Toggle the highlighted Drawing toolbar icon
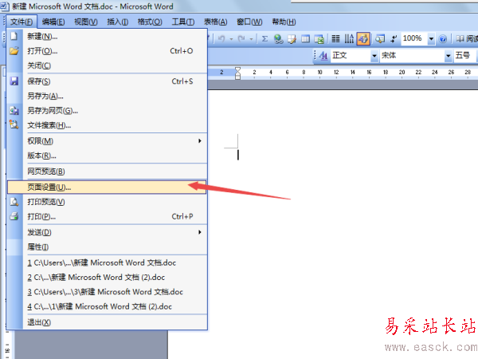 pos(363,39)
